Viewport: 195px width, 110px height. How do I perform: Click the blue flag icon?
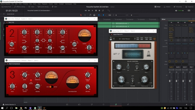coord(99,15)
